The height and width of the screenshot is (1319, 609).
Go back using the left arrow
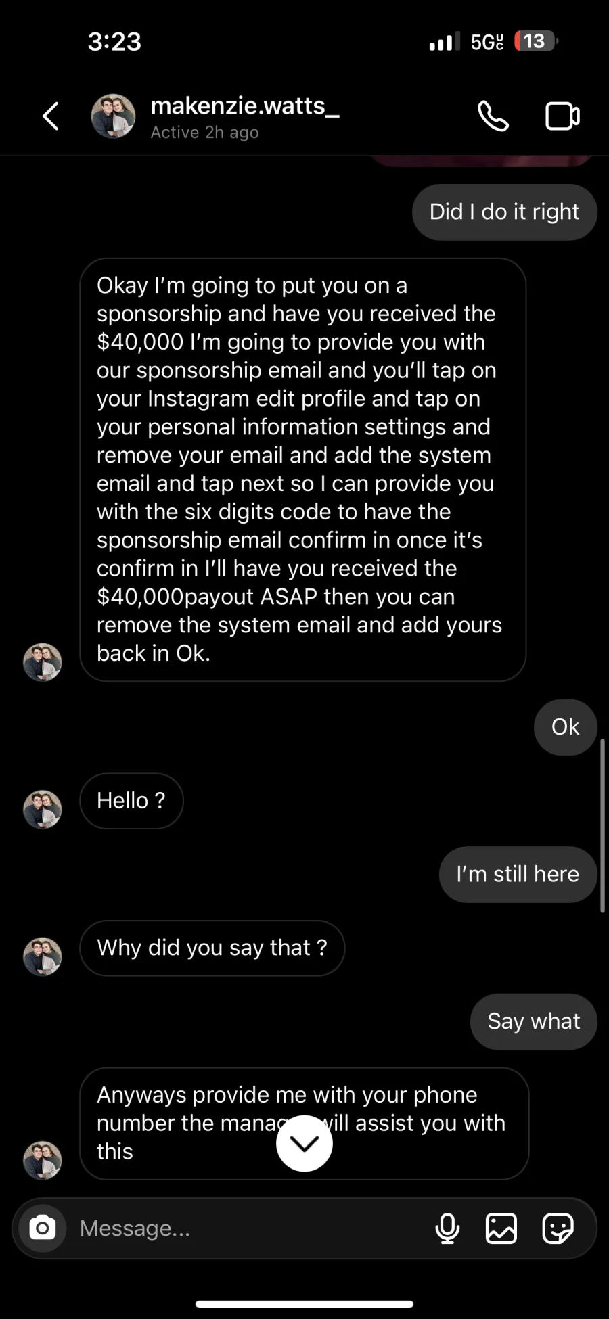[51, 116]
